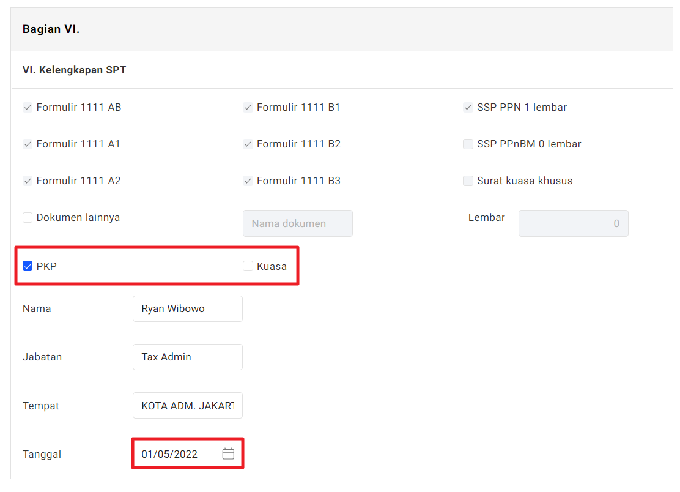Toggle the Formulir 1111 AB checkbox
This screenshot has height=492, width=680.
coord(28,108)
